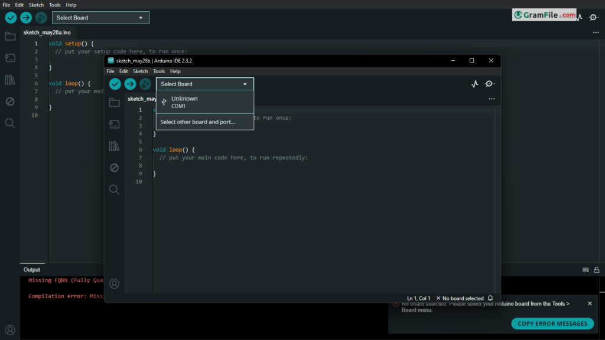
Task: Click Upload arrow in background sketch_may28a window
Action: (26, 18)
